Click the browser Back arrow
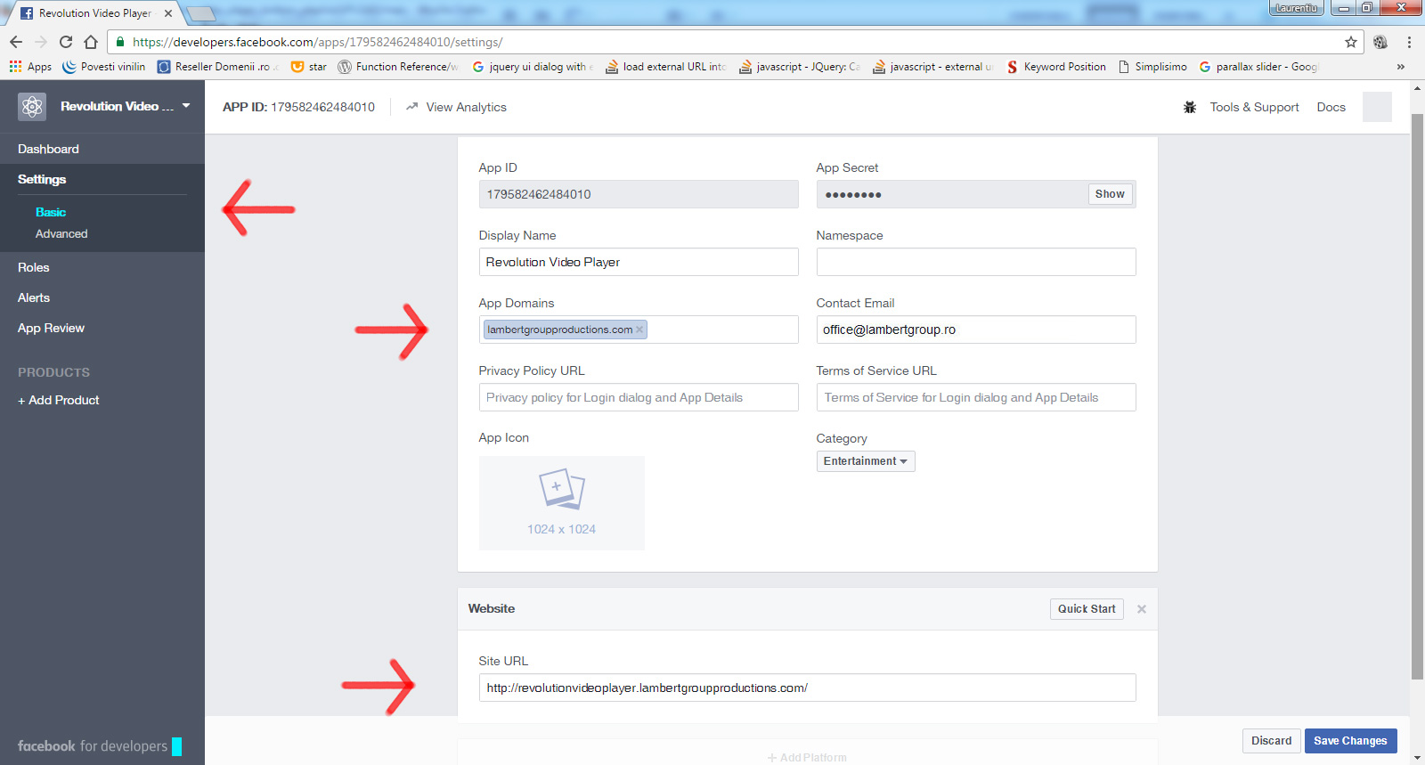 coord(16,42)
